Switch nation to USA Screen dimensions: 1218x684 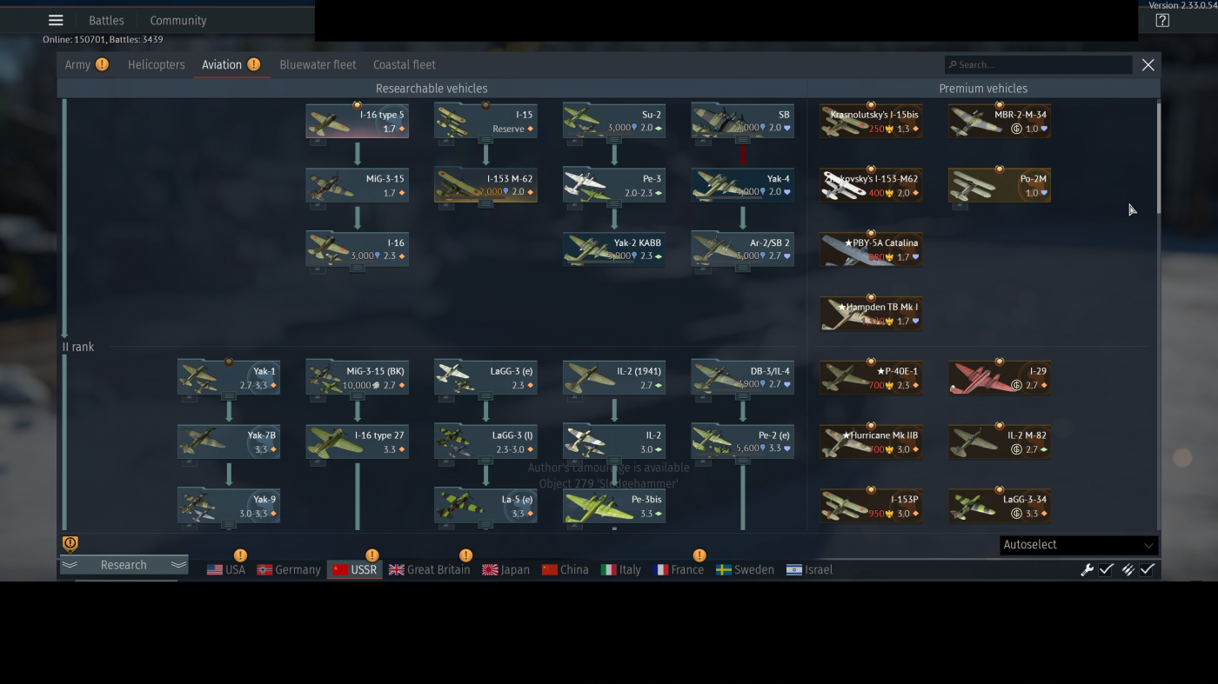point(226,570)
